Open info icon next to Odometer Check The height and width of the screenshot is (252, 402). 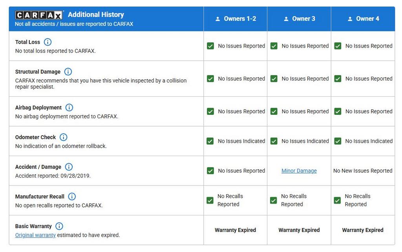(63, 137)
